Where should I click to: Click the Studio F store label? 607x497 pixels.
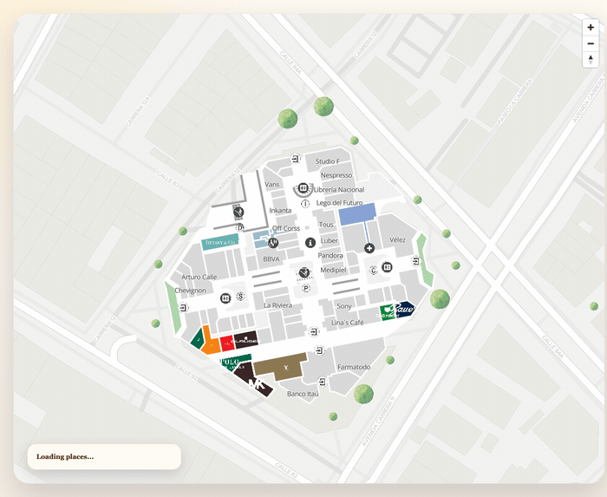(328, 161)
